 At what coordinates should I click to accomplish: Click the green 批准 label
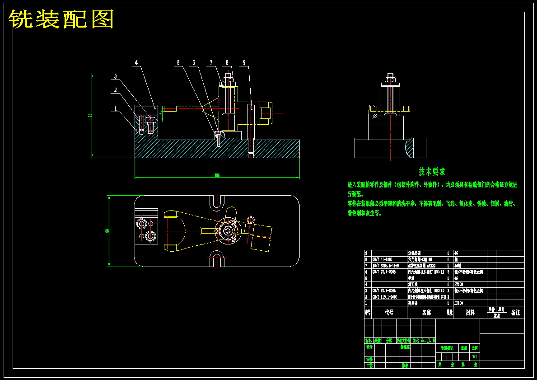pos(405,366)
